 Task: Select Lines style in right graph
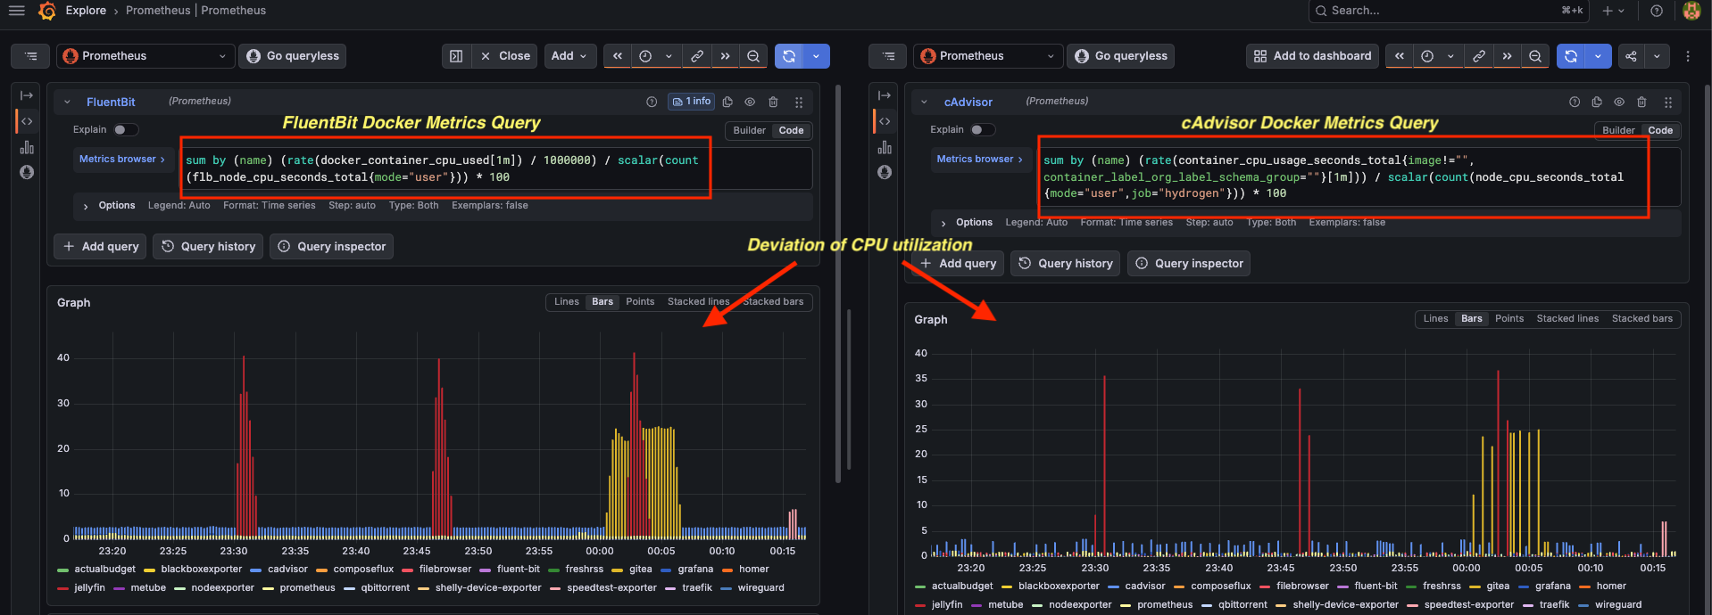1435,319
